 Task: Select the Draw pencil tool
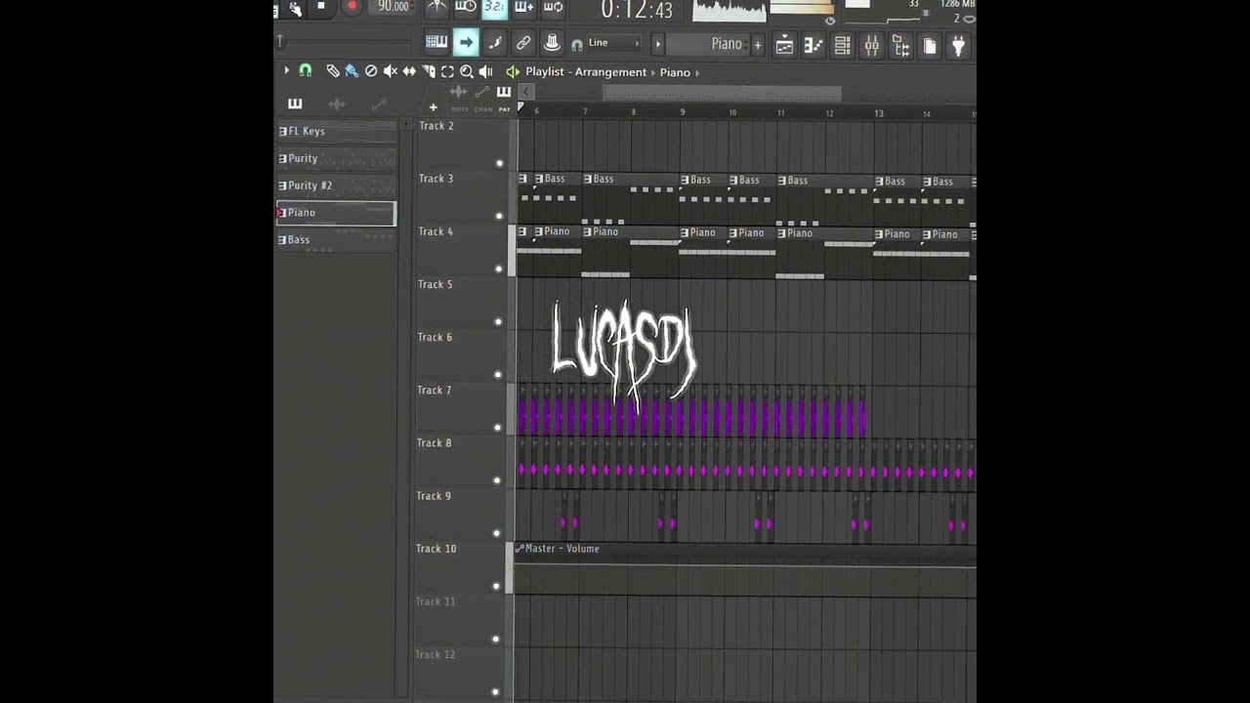[333, 71]
